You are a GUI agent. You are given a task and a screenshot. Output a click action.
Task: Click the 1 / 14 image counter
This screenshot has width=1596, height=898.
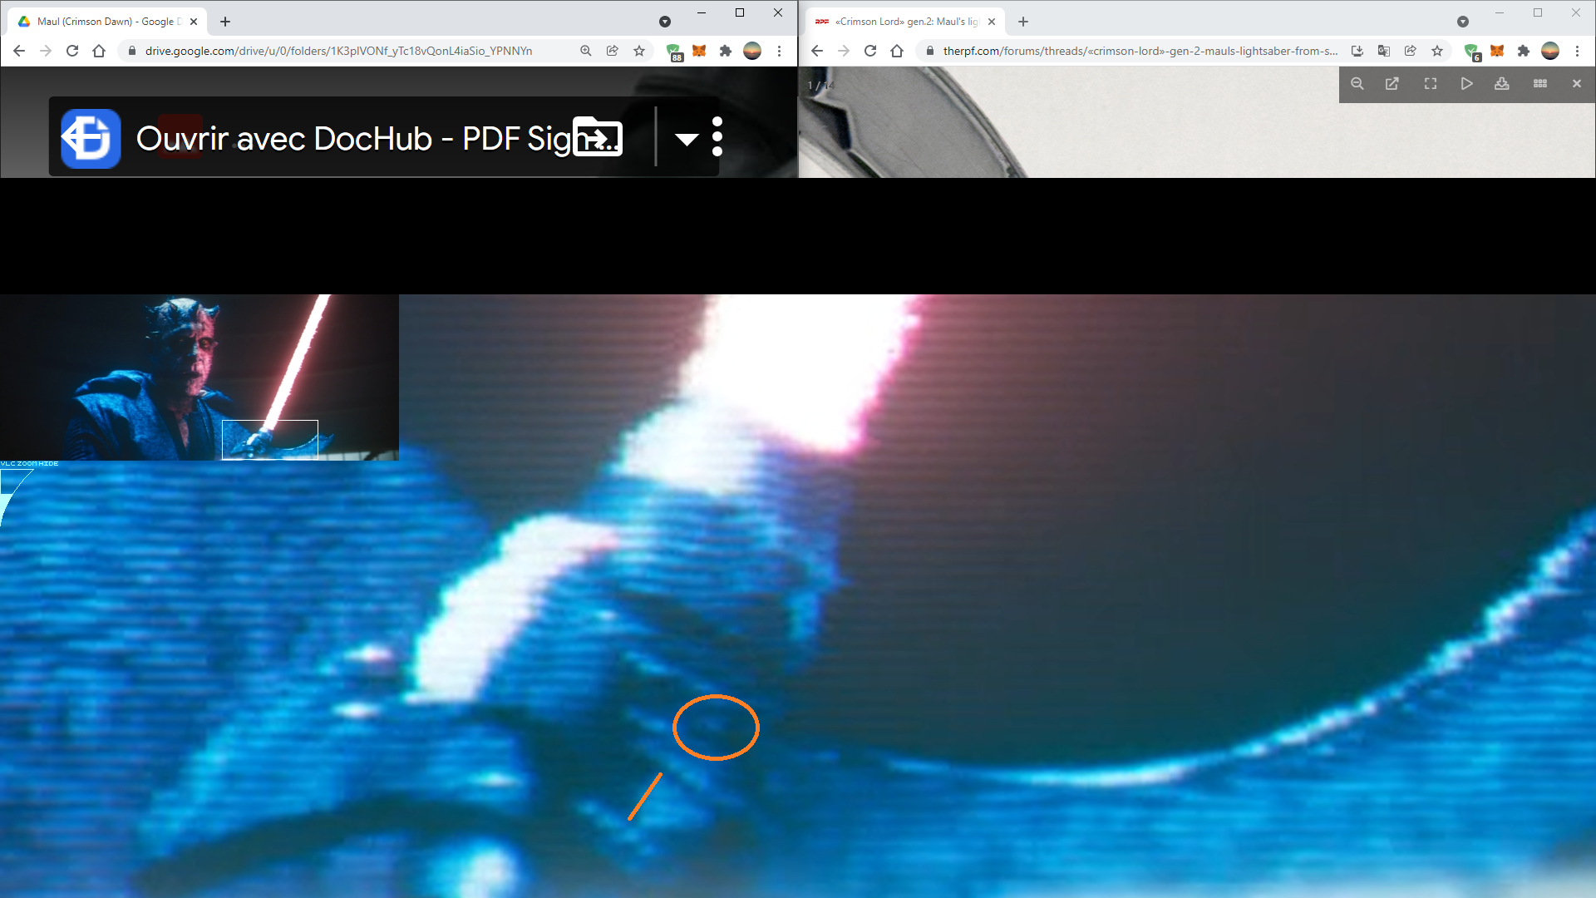[820, 86]
